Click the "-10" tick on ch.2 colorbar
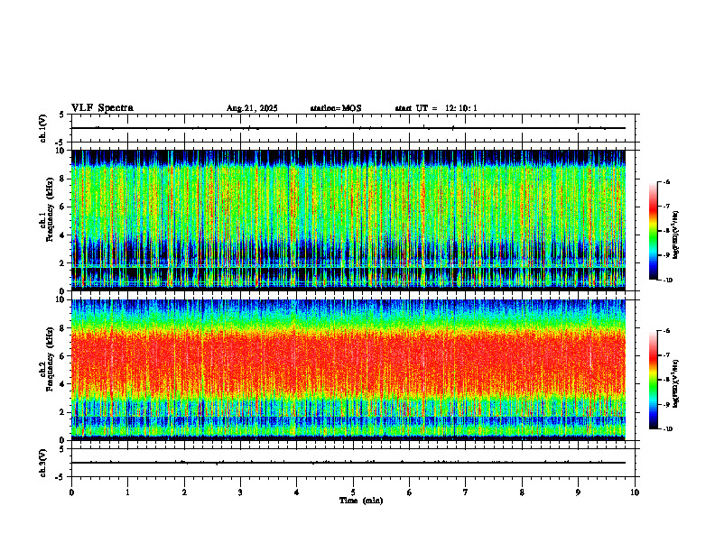The height and width of the screenshot is (552, 715). [668, 429]
